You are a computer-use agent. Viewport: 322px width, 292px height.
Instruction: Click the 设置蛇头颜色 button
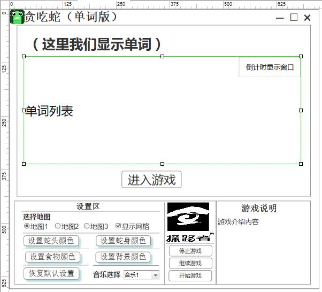click(51, 241)
